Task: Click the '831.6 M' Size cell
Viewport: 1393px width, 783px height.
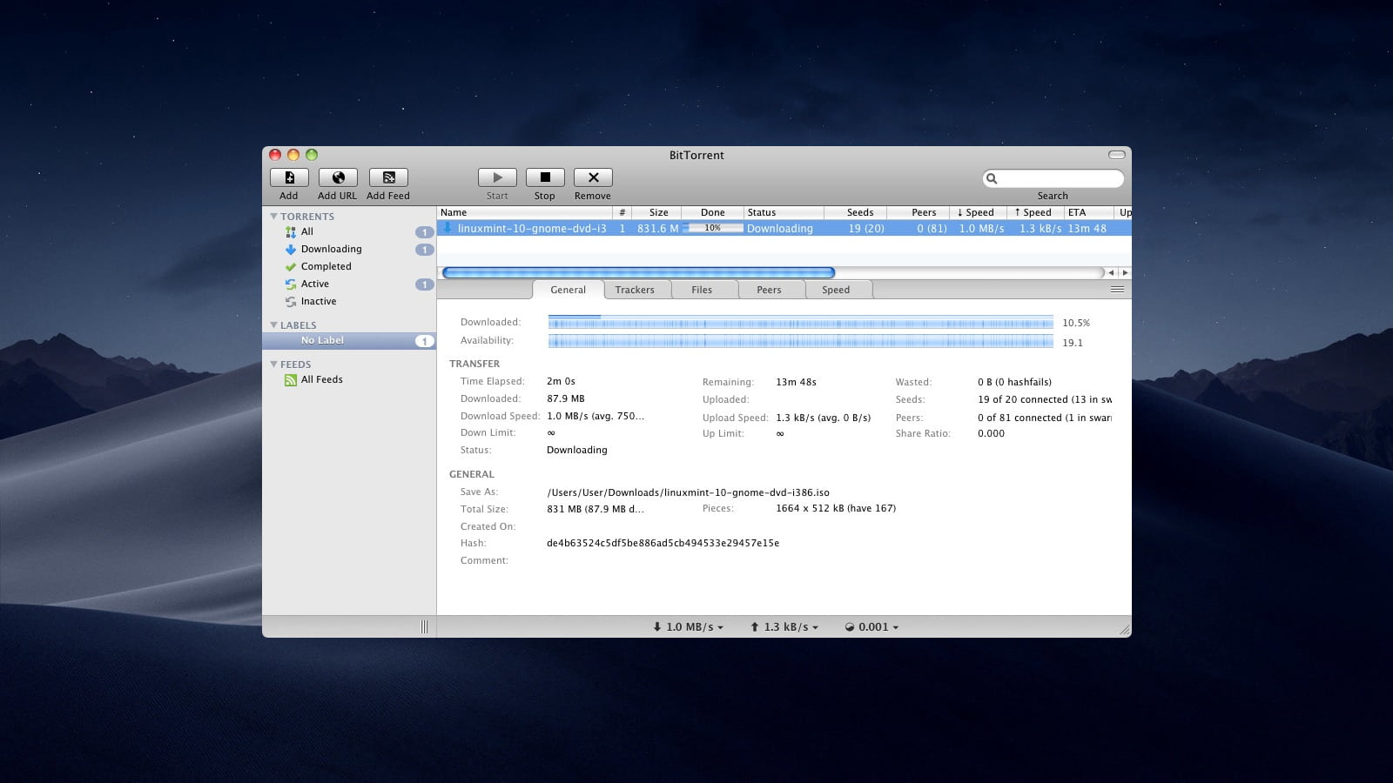Action: 657,229
